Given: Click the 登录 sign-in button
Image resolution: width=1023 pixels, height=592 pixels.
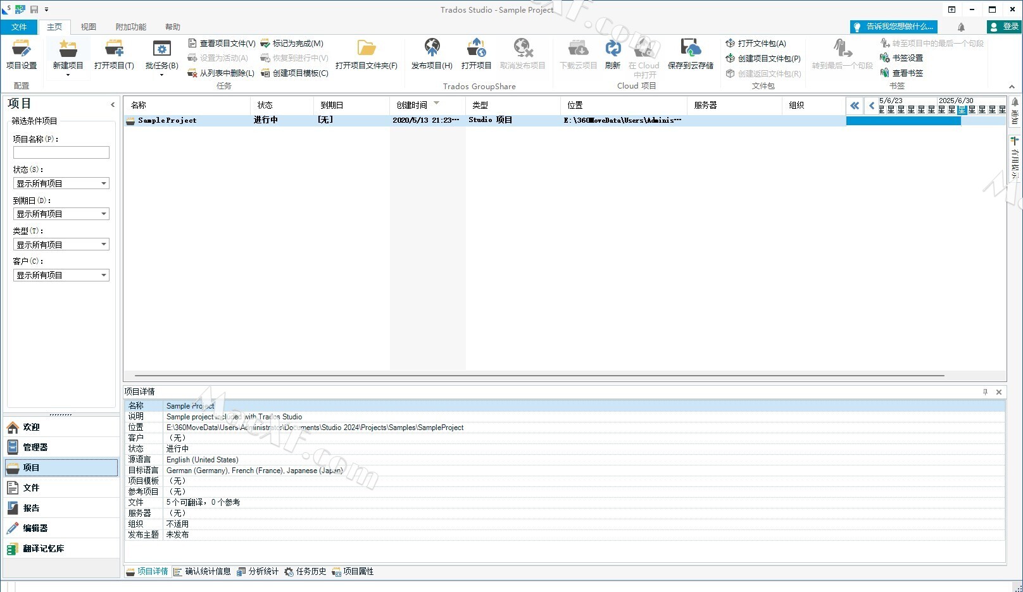Looking at the screenshot, I should point(1005,27).
